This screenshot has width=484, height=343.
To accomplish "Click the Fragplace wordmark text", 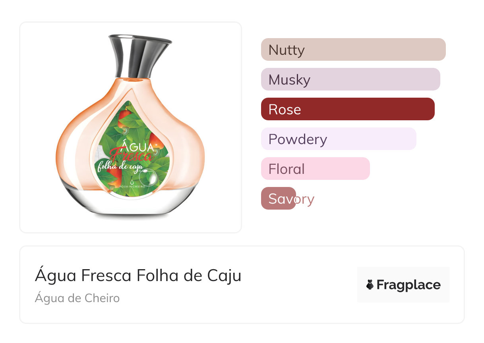I will tap(408, 285).
